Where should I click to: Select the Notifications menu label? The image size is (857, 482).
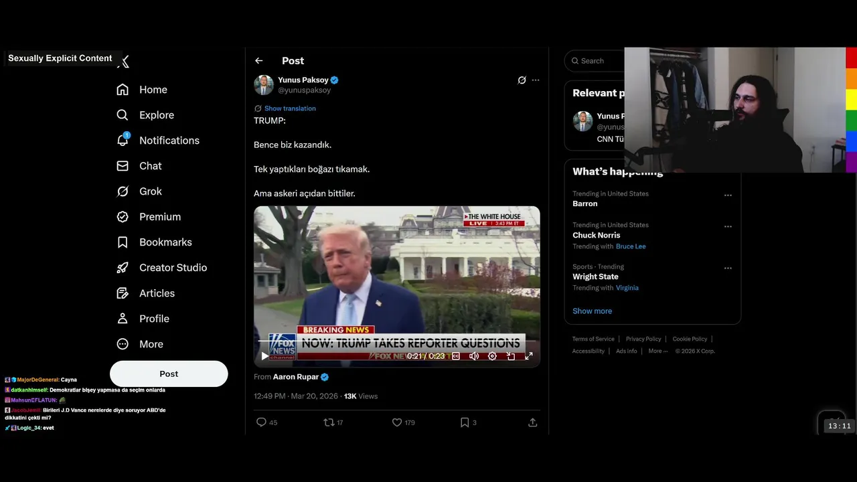pos(169,141)
